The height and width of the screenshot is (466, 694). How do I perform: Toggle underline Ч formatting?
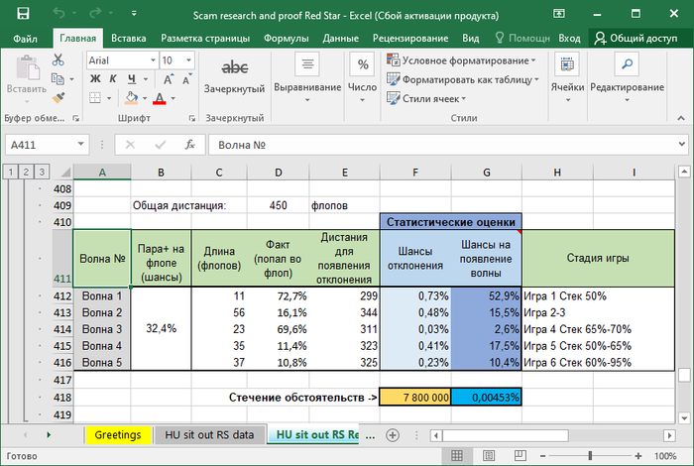[132, 79]
